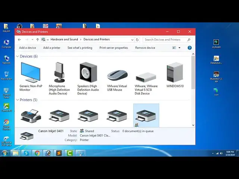The image size is (239, 179).
Task: Select the VMware Virtual USB Mouse
Action: click(x=117, y=80)
